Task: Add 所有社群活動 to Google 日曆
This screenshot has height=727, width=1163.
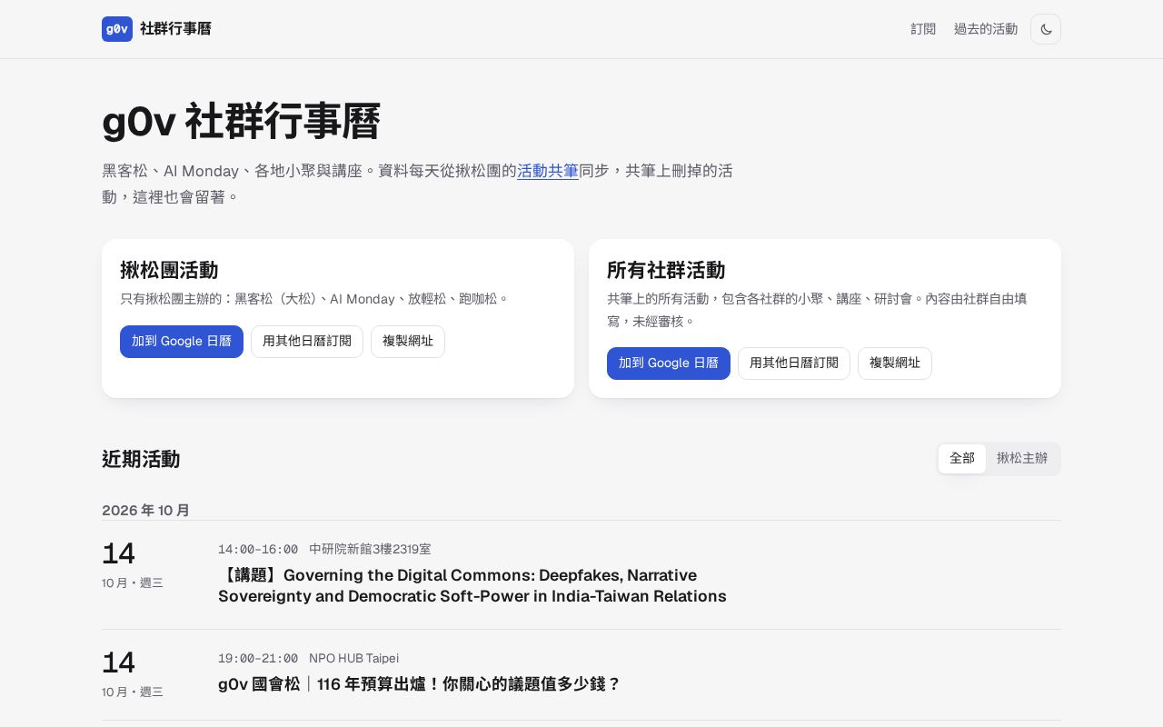Action: coord(669,363)
